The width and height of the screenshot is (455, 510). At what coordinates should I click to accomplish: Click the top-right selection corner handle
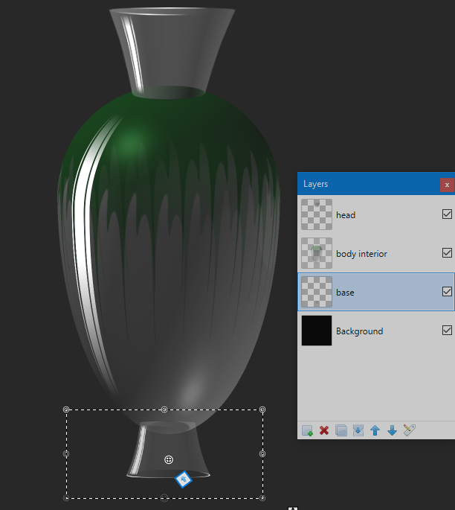pos(262,409)
